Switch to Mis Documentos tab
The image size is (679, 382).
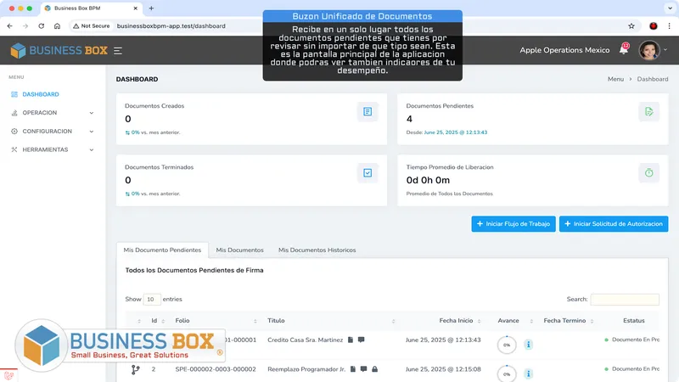(x=240, y=250)
